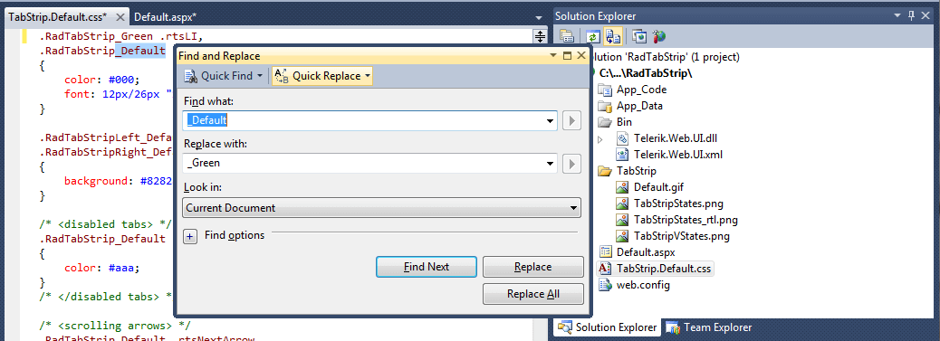This screenshot has width=940, height=341.
Task: Click the '/* <disabled tabs> */' comment line
Action: [x=106, y=224]
